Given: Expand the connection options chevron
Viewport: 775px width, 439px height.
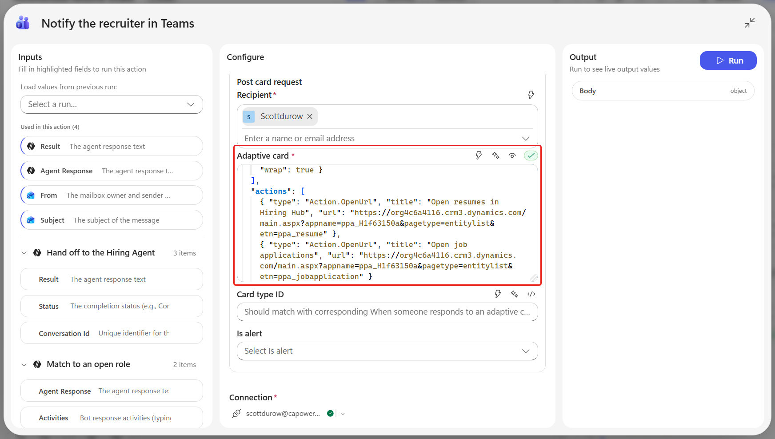Looking at the screenshot, I should [343, 414].
